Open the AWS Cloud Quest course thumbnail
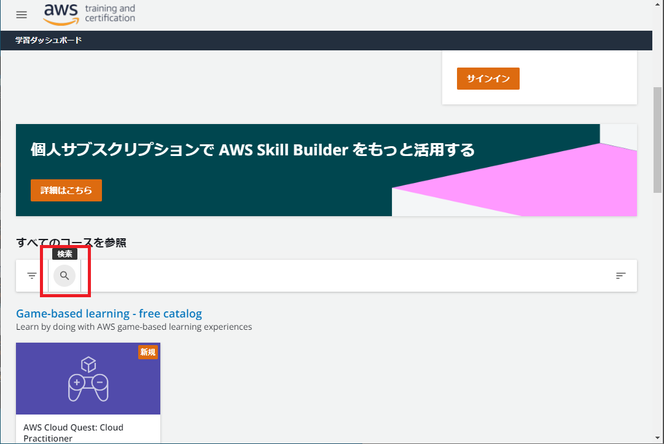664x444 pixels. click(88, 378)
